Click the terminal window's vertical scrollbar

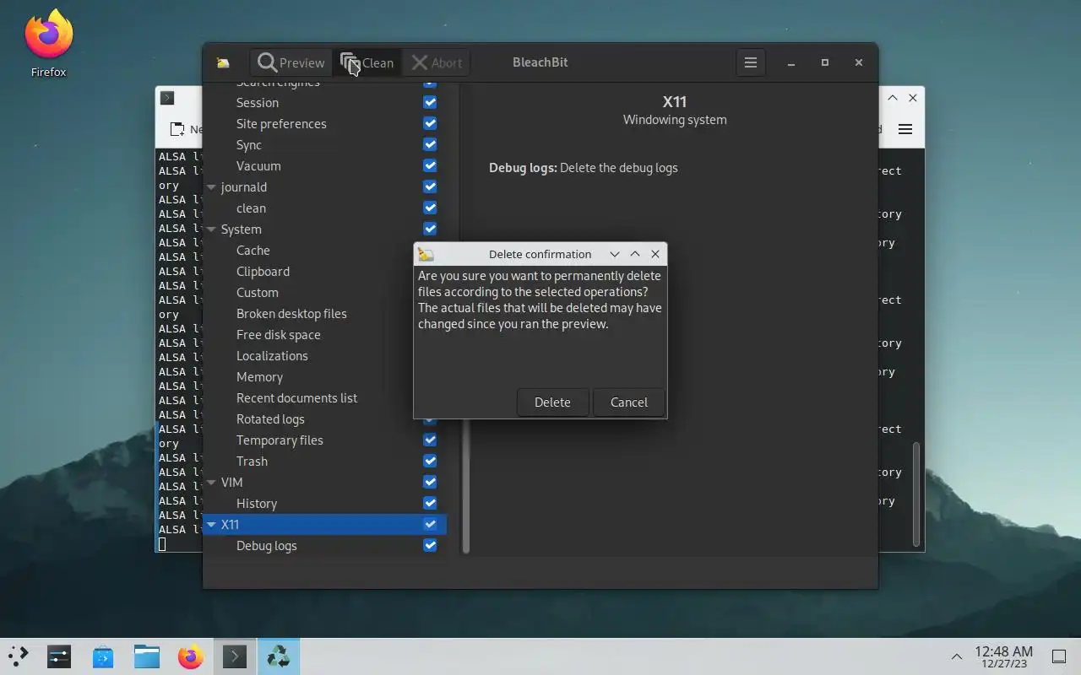tap(915, 494)
